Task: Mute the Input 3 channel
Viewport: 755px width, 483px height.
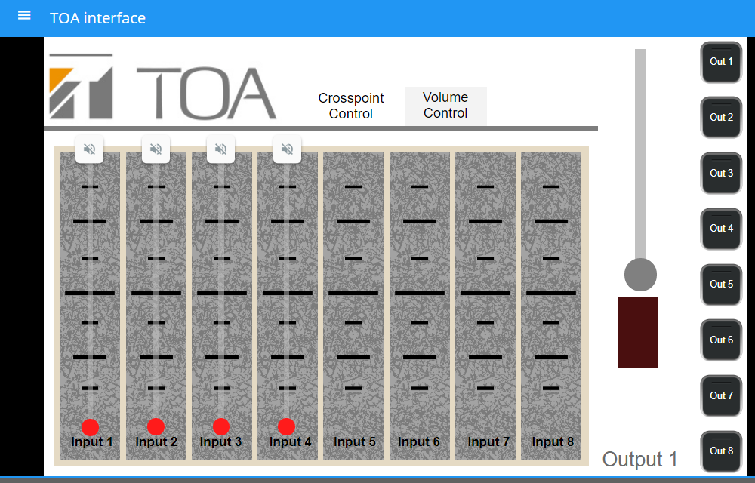Action: point(221,149)
